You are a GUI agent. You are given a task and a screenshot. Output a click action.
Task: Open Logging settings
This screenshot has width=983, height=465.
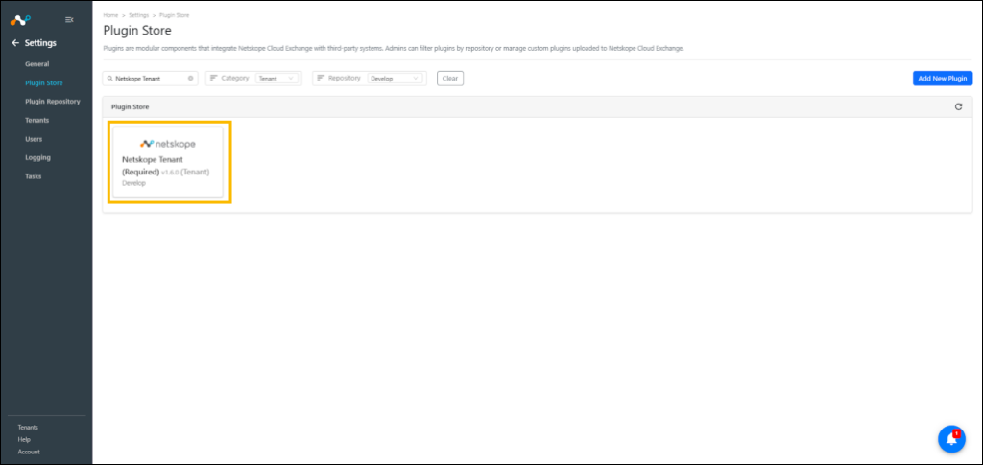[x=37, y=157]
